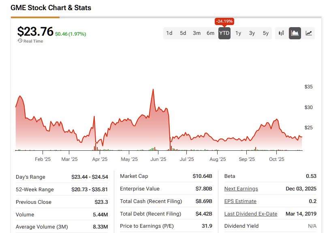Click the -24.19% YTD change badge
331x233 pixels.
pyautogui.click(x=224, y=21)
